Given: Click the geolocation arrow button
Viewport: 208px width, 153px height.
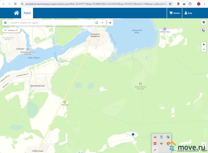Looking at the screenshot, I should (204, 144).
